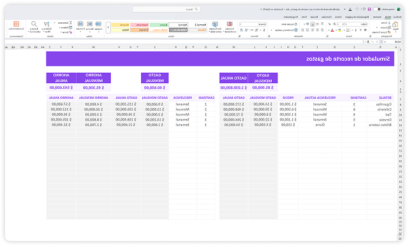
Task: Open the Complementos icon
Action: pos(16,24)
